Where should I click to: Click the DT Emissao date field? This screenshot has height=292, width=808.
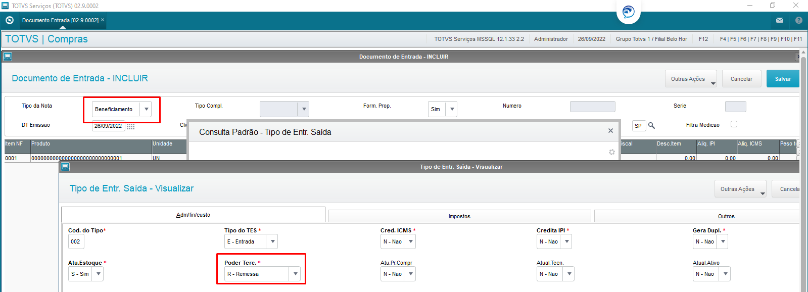(x=108, y=126)
